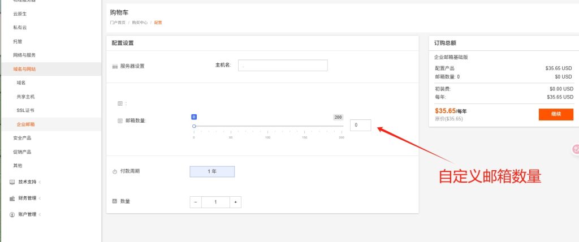Click the 邮箱数量 list icon
This screenshot has height=242, width=579.
point(120,121)
